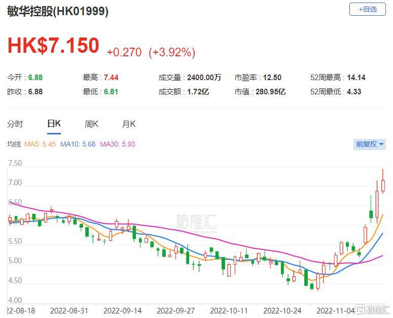Viewport: 393px width, 318px height.
Task: Open the 月K monthly chart tab
Action: point(129,124)
